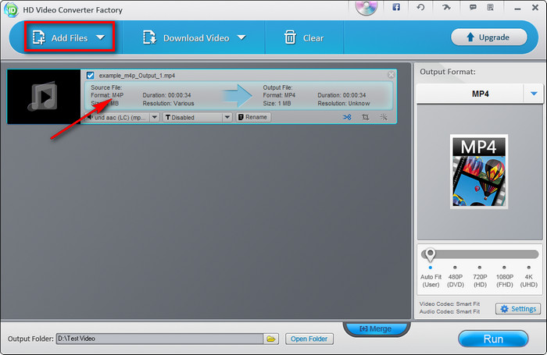Open the feedback chat bubble icon
547x355 pixels.
[473, 7]
